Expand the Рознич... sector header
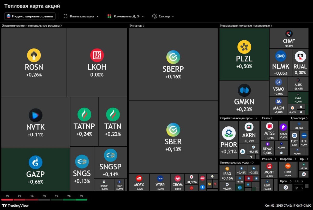This screenshot has height=210, width=313. pyautogui.click(x=269, y=159)
